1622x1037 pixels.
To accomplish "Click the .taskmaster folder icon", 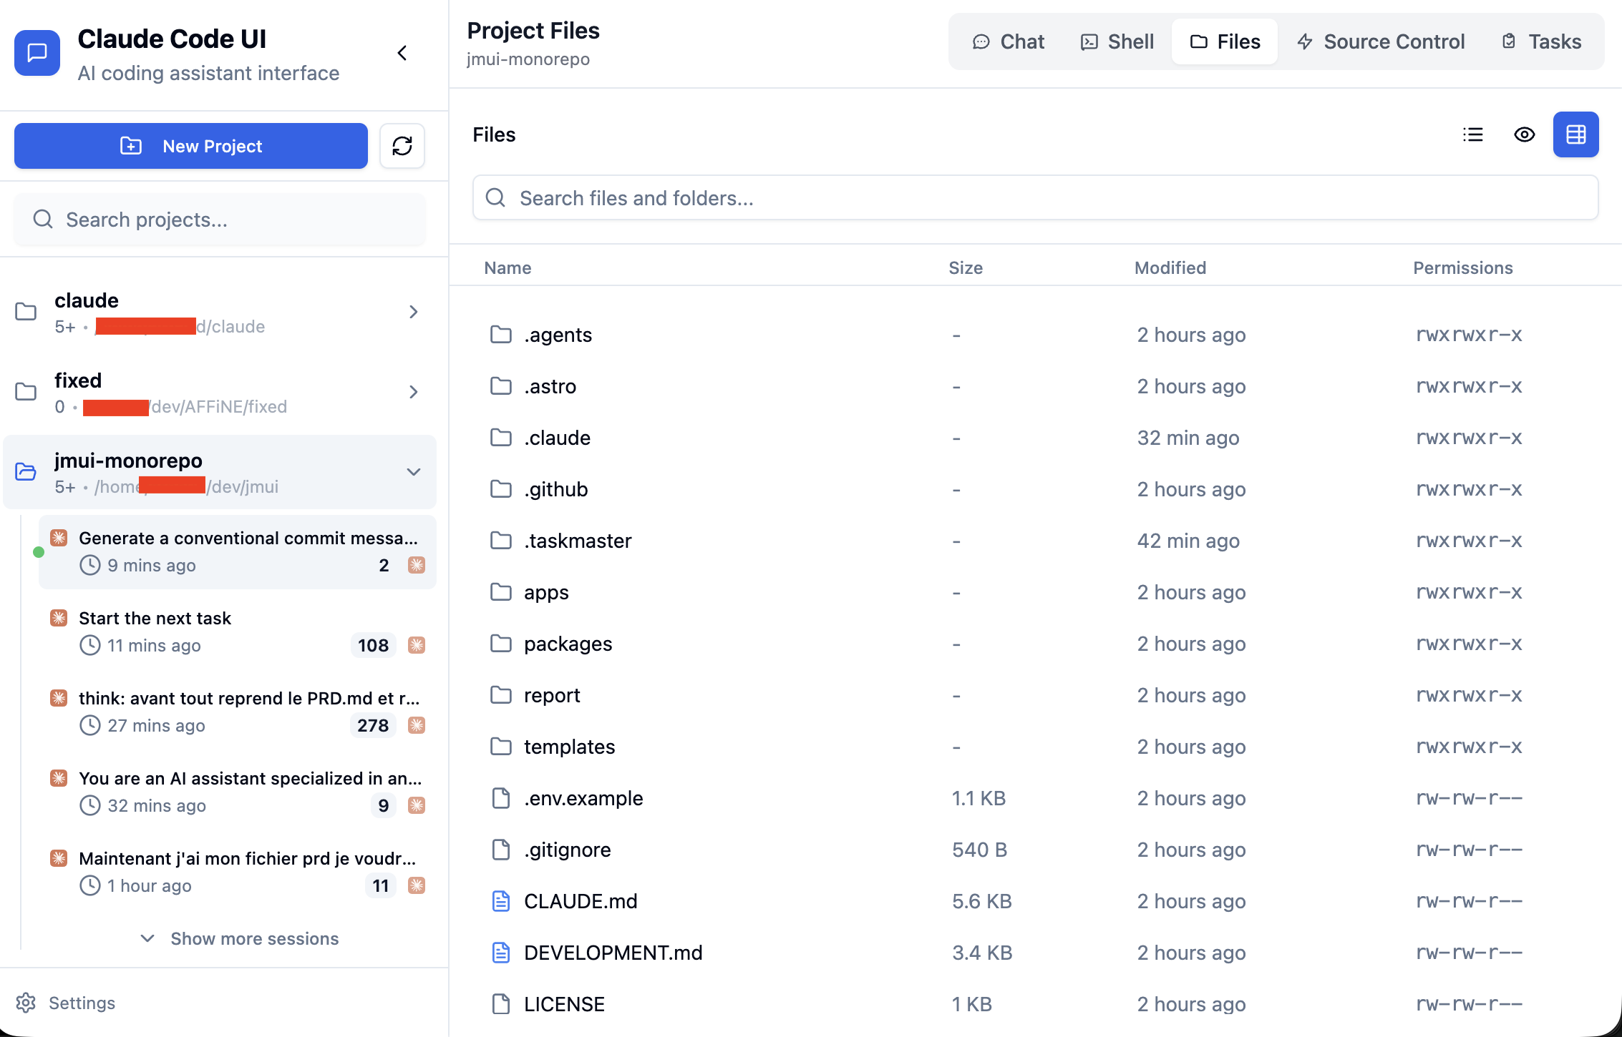I will pyautogui.click(x=501, y=541).
